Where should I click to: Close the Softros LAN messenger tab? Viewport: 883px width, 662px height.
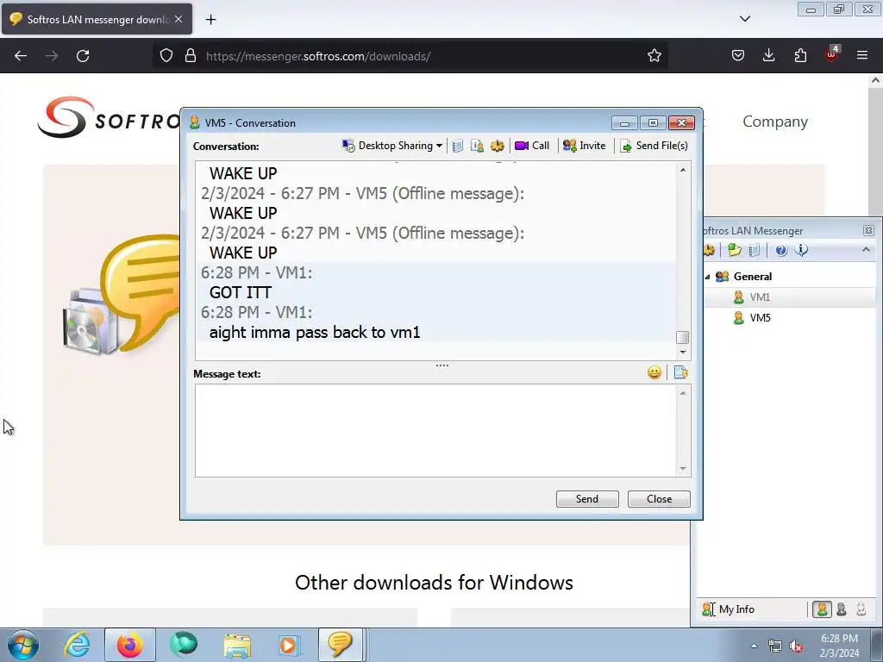point(178,19)
